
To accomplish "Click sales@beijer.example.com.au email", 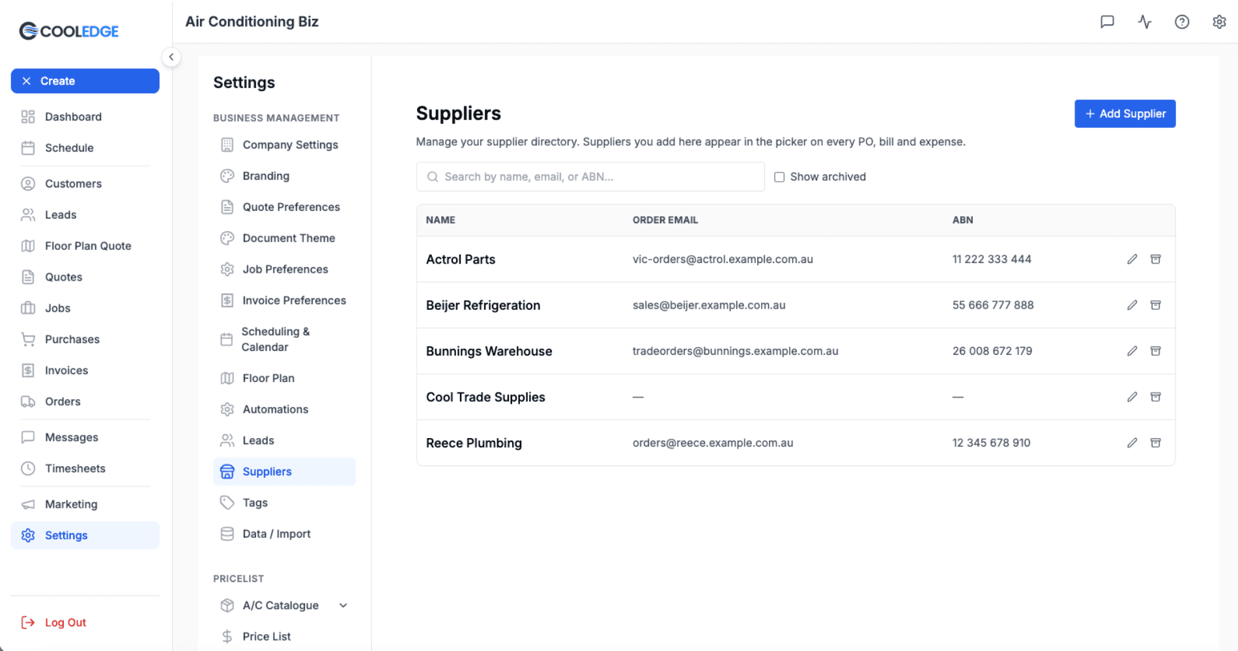I will (709, 305).
